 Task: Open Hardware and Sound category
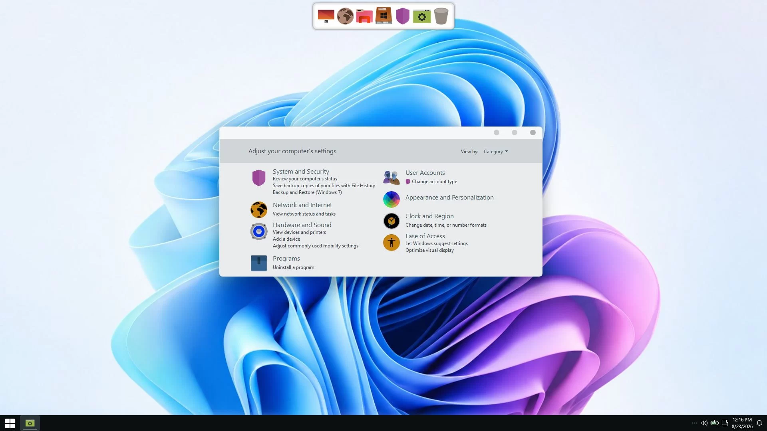pyautogui.click(x=302, y=225)
